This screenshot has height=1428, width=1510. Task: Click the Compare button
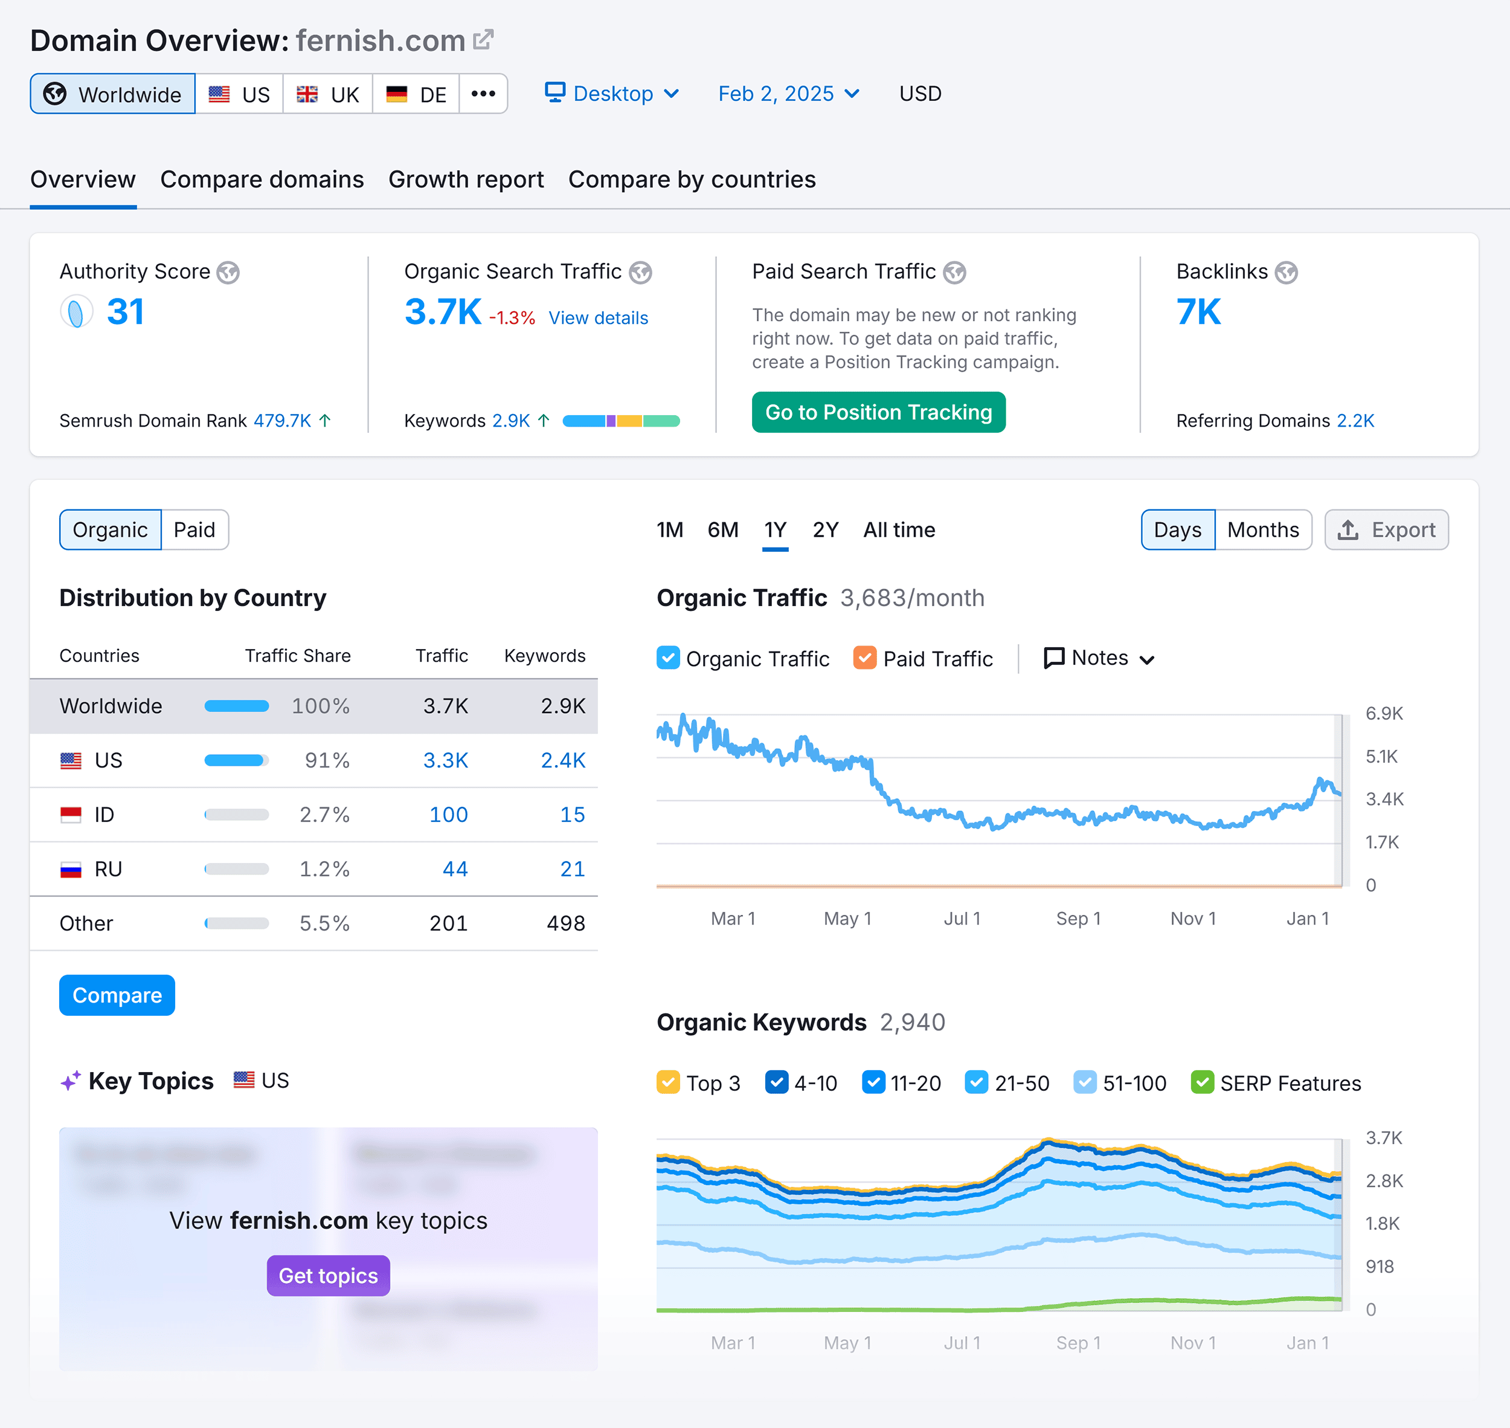point(117,995)
